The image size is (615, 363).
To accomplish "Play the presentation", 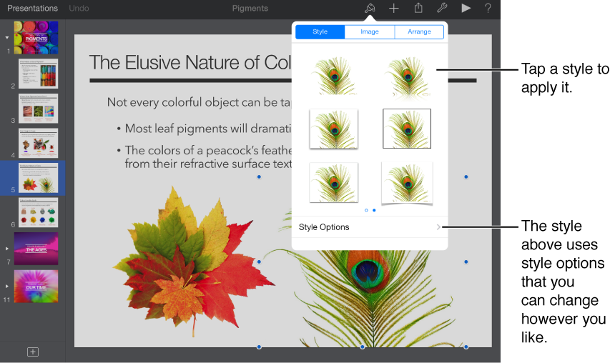I will (466, 8).
